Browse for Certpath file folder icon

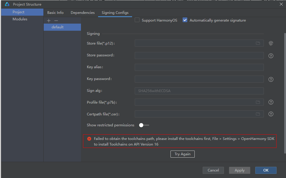coord(258,114)
